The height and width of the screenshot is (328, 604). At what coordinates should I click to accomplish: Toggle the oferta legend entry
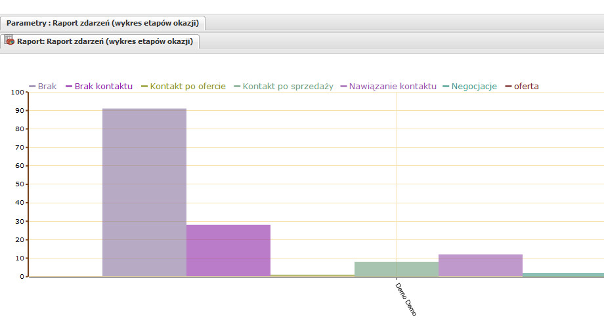coord(522,86)
